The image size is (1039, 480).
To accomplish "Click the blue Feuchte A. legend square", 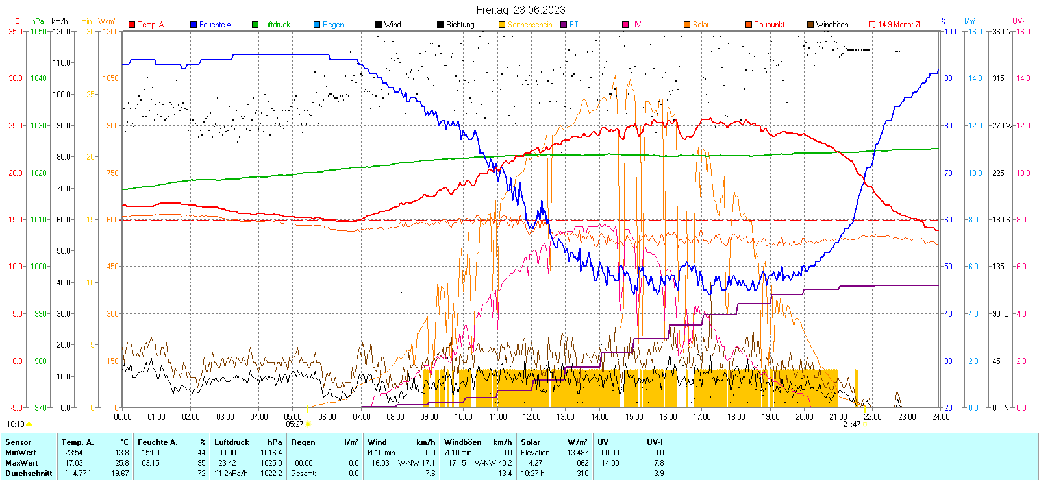I will coord(194,25).
